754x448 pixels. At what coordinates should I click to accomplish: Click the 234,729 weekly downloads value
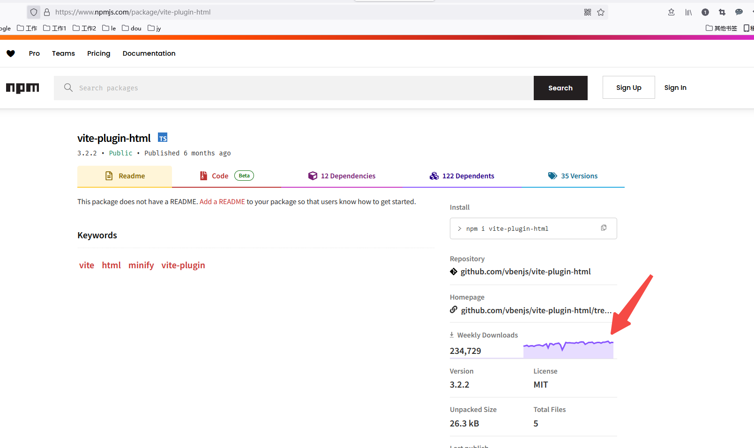(465, 351)
